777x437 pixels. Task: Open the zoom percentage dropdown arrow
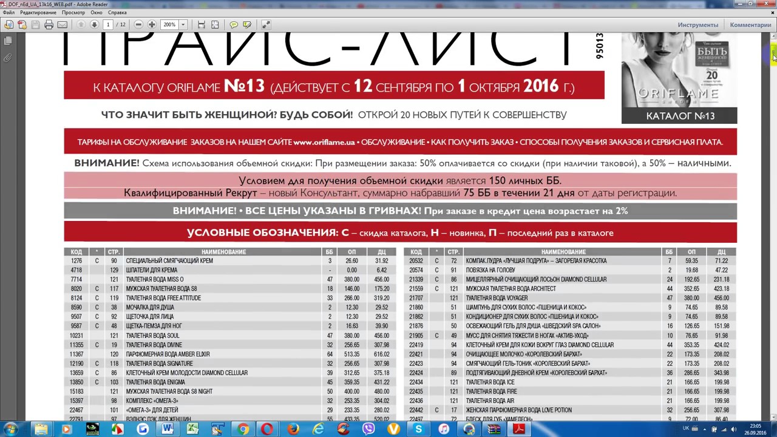tap(183, 25)
